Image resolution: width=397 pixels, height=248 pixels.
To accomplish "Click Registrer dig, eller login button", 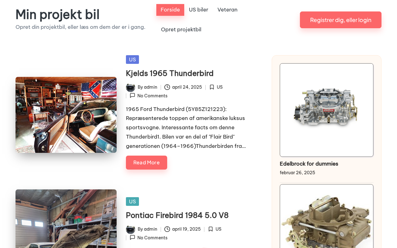I will pos(341,20).
